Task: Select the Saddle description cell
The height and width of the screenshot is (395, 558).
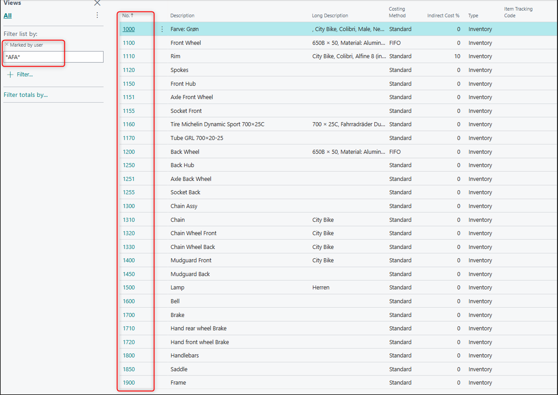Action: [179, 369]
